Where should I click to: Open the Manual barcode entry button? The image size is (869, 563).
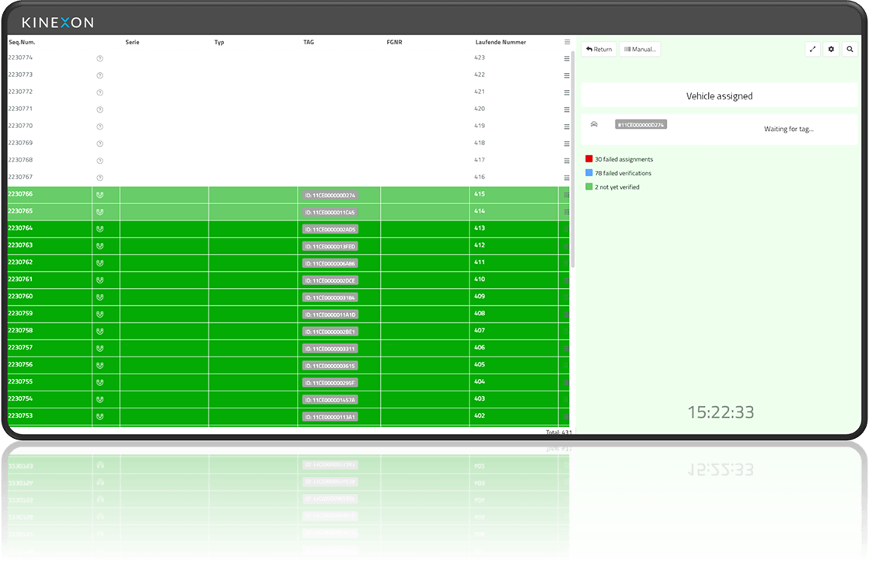(x=640, y=49)
